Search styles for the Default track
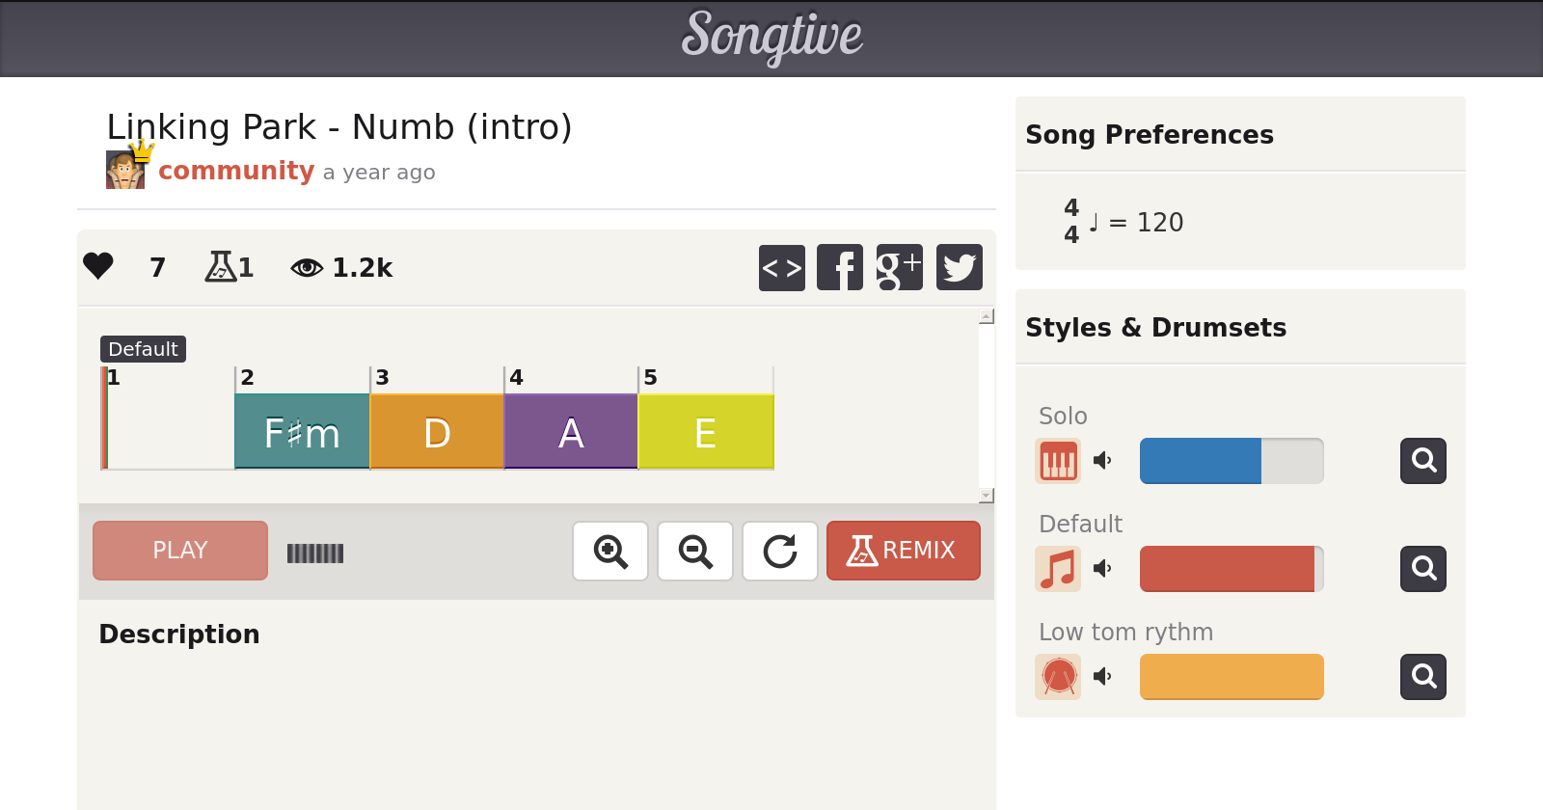 1423,569
